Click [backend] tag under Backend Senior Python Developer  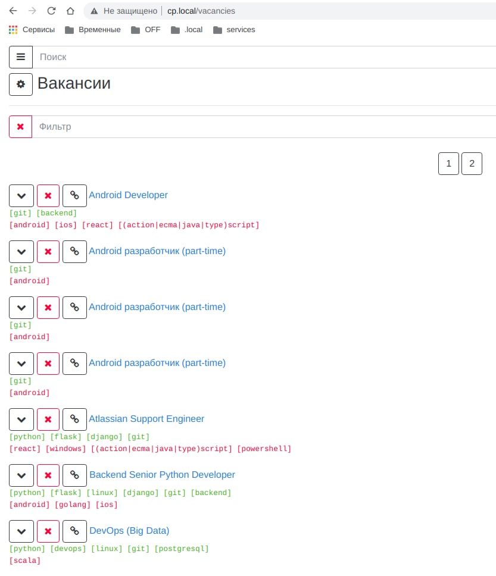coord(211,493)
